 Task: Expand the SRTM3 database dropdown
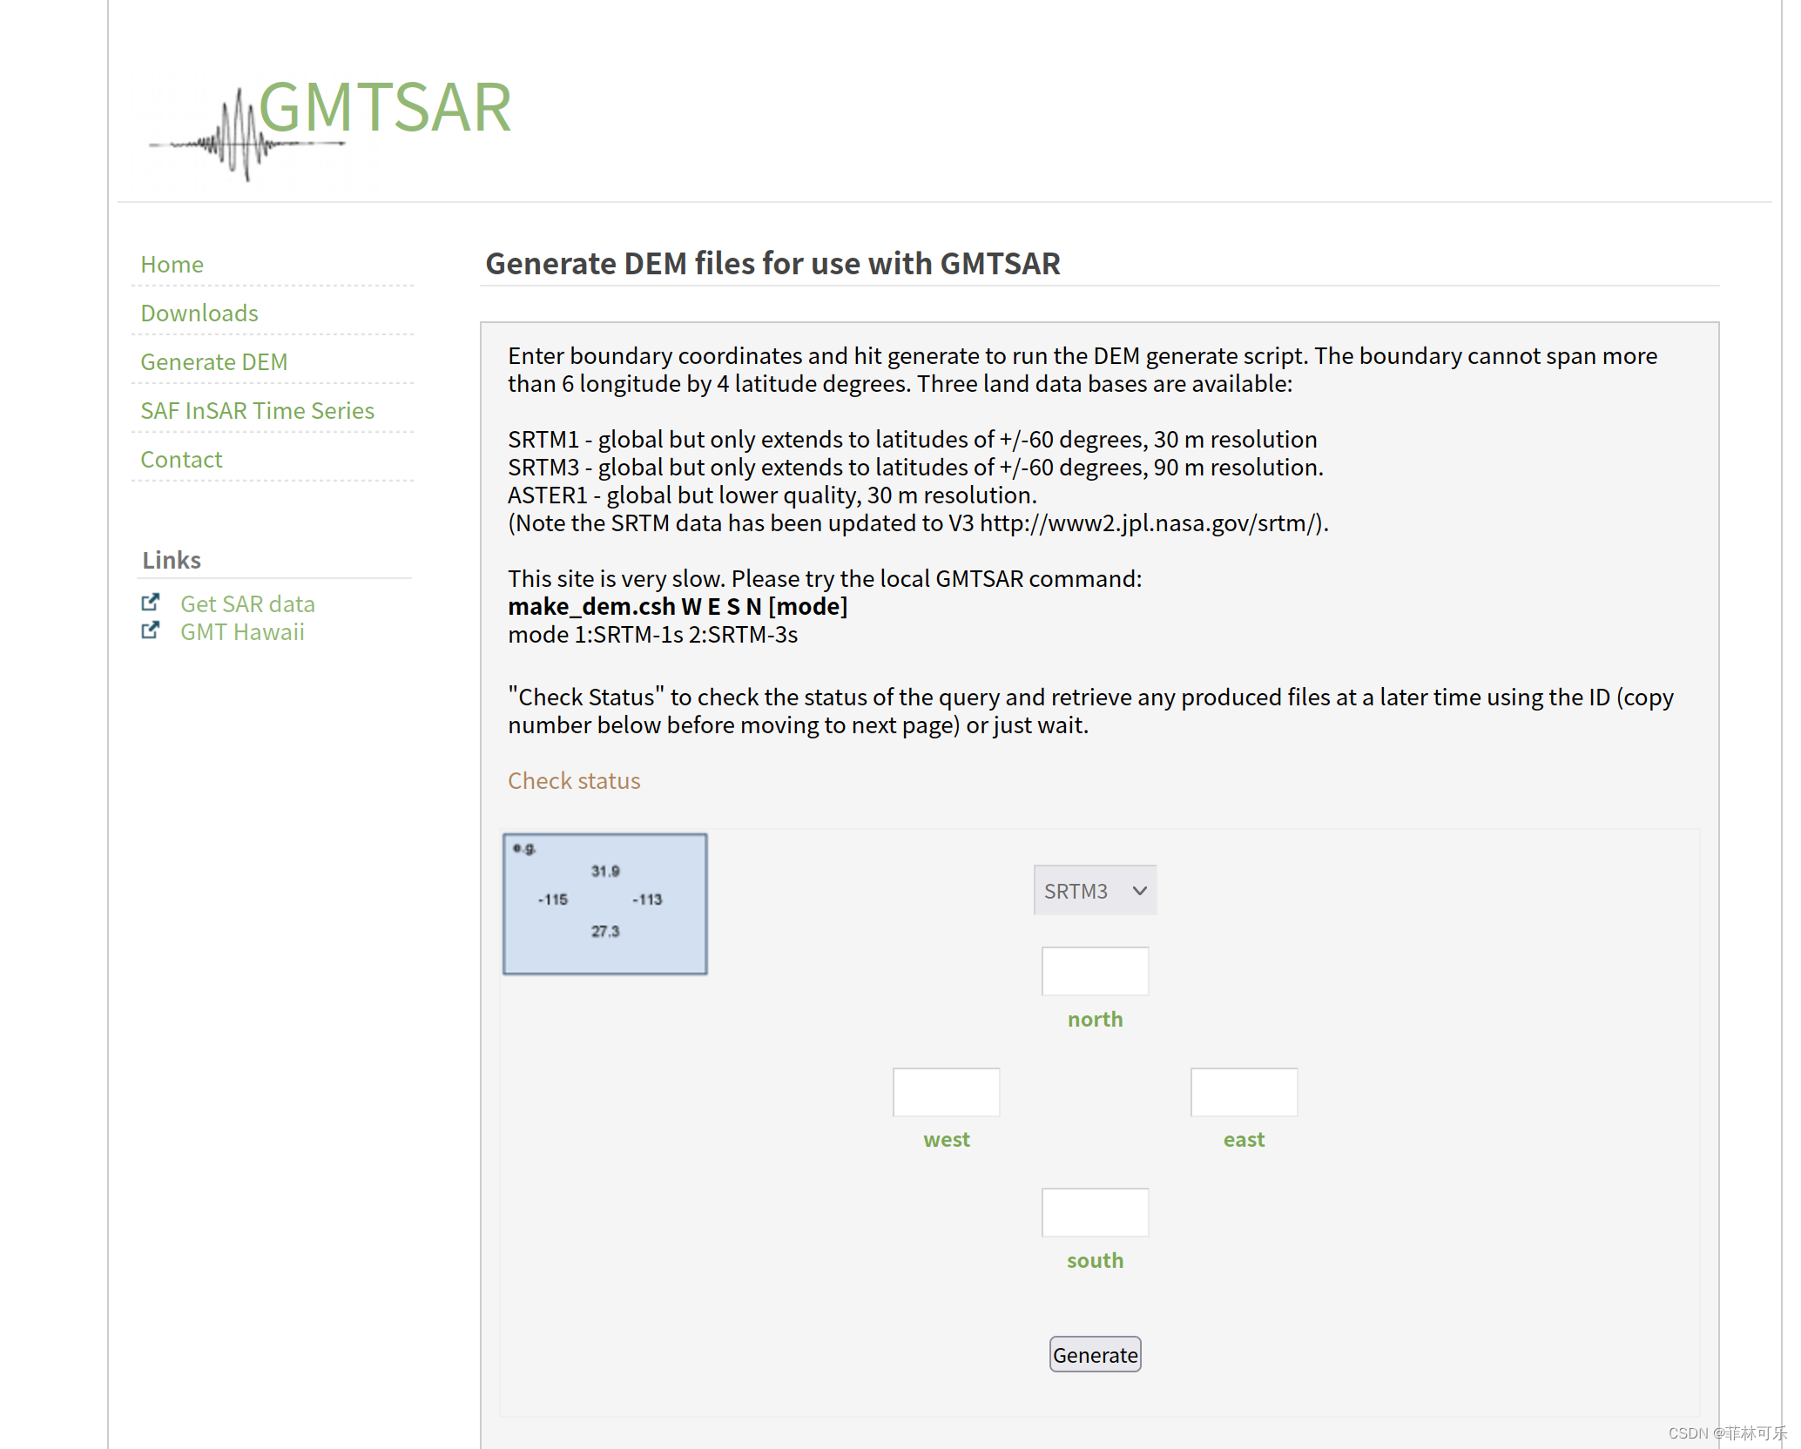pos(1080,891)
